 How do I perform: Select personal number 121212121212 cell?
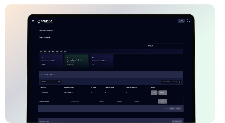75,102
